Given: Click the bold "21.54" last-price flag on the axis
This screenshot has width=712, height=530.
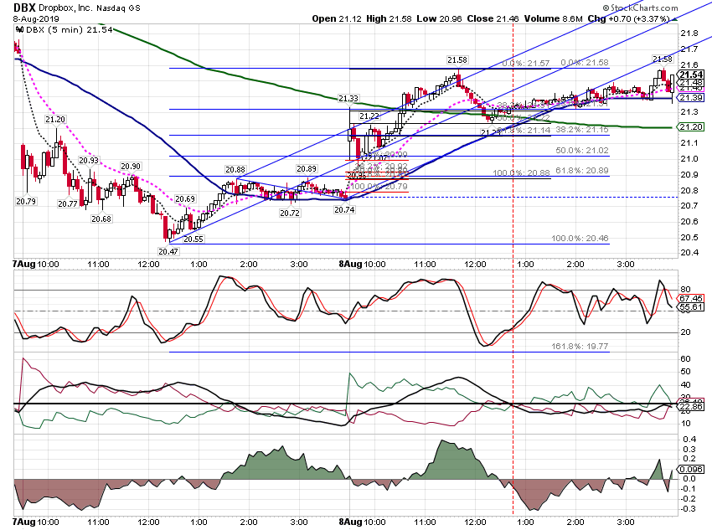Looking at the screenshot, I should click(691, 75).
